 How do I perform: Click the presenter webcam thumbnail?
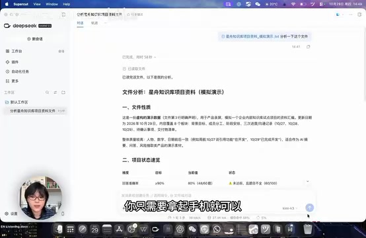[x=41, y=198]
